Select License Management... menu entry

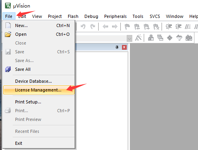[39, 90]
